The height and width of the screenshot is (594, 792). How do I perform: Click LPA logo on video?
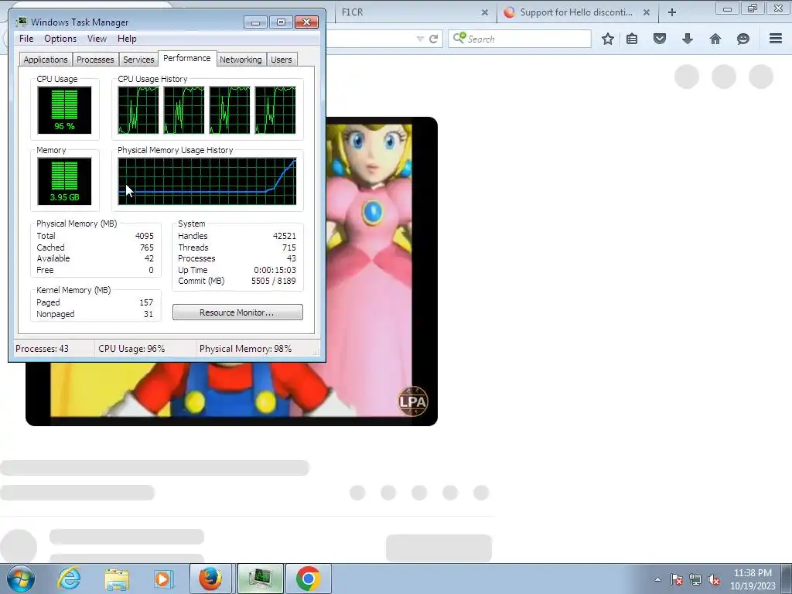[413, 401]
